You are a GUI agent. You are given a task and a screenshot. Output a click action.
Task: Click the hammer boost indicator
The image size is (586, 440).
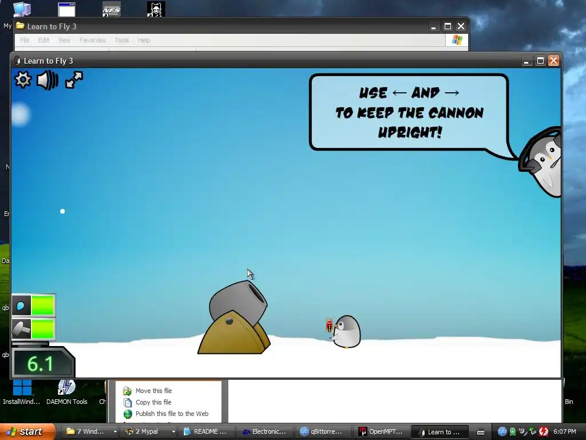21,329
